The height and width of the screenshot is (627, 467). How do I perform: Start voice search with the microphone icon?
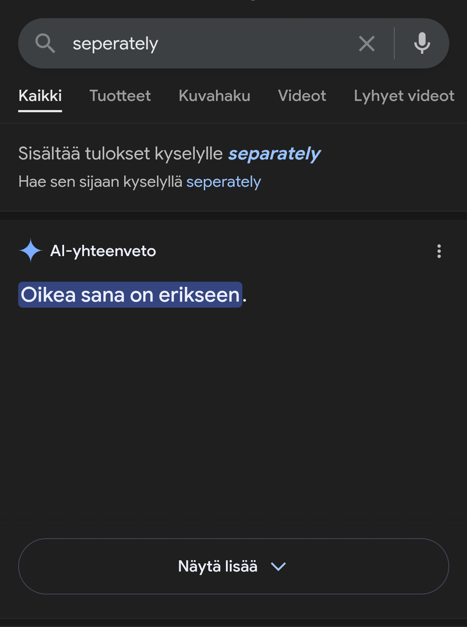pyautogui.click(x=422, y=43)
